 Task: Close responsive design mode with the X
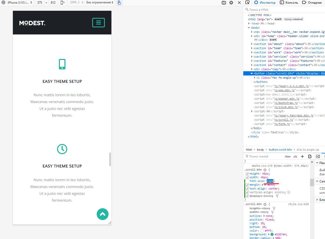click(239, 3)
